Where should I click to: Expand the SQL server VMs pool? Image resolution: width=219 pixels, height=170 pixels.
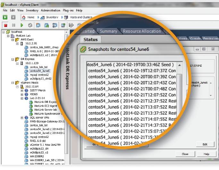coord(22,118)
